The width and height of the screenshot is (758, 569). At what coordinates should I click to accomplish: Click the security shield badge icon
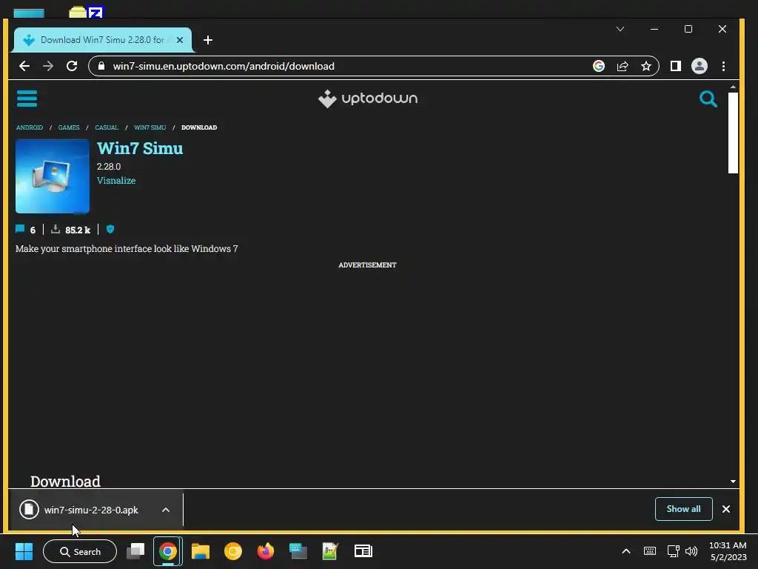click(110, 230)
